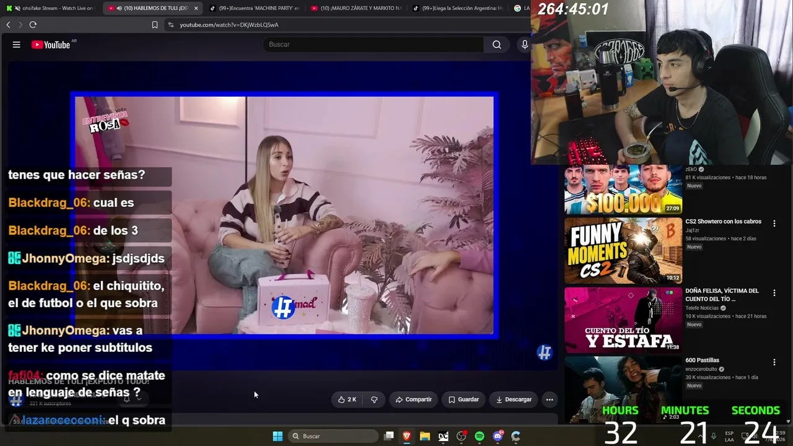Visit the Jaj1zr channel

tap(693, 230)
